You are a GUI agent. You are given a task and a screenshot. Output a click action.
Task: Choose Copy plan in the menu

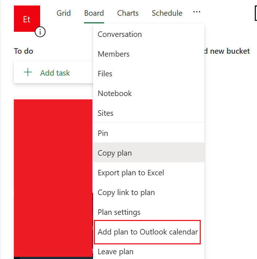point(149,153)
